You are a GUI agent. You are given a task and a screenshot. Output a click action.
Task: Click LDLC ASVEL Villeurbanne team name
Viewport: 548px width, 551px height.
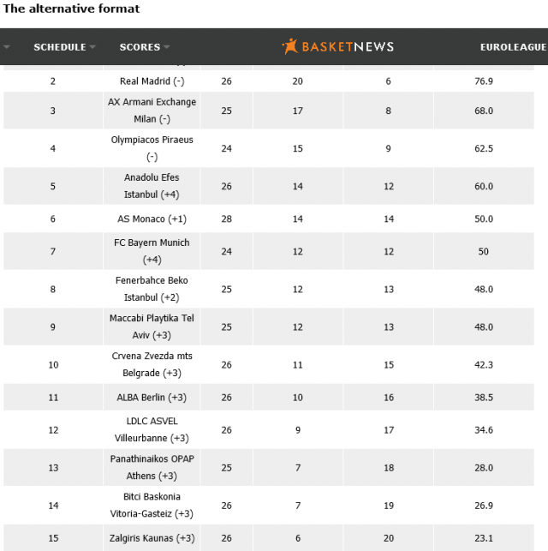coord(152,429)
